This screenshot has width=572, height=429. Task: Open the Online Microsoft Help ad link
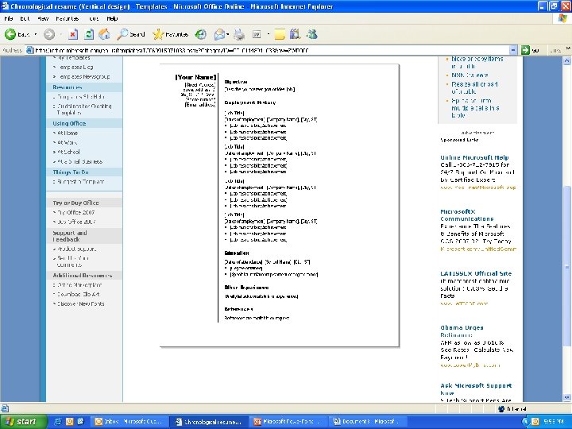(474, 157)
